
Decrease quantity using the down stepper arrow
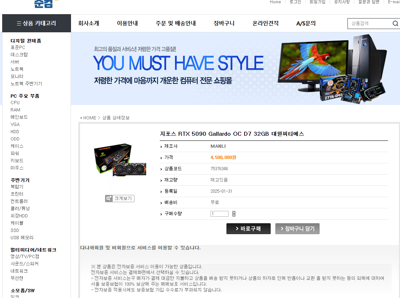(x=233, y=215)
